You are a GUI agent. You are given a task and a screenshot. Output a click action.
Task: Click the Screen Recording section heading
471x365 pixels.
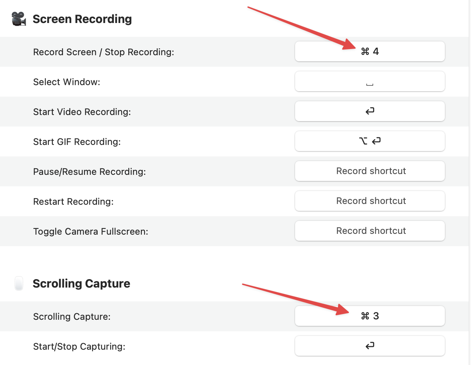coord(82,19)
